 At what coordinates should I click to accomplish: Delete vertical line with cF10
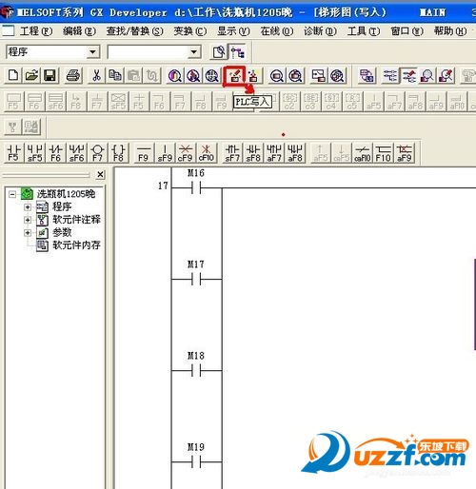click(x=207, y=152)
